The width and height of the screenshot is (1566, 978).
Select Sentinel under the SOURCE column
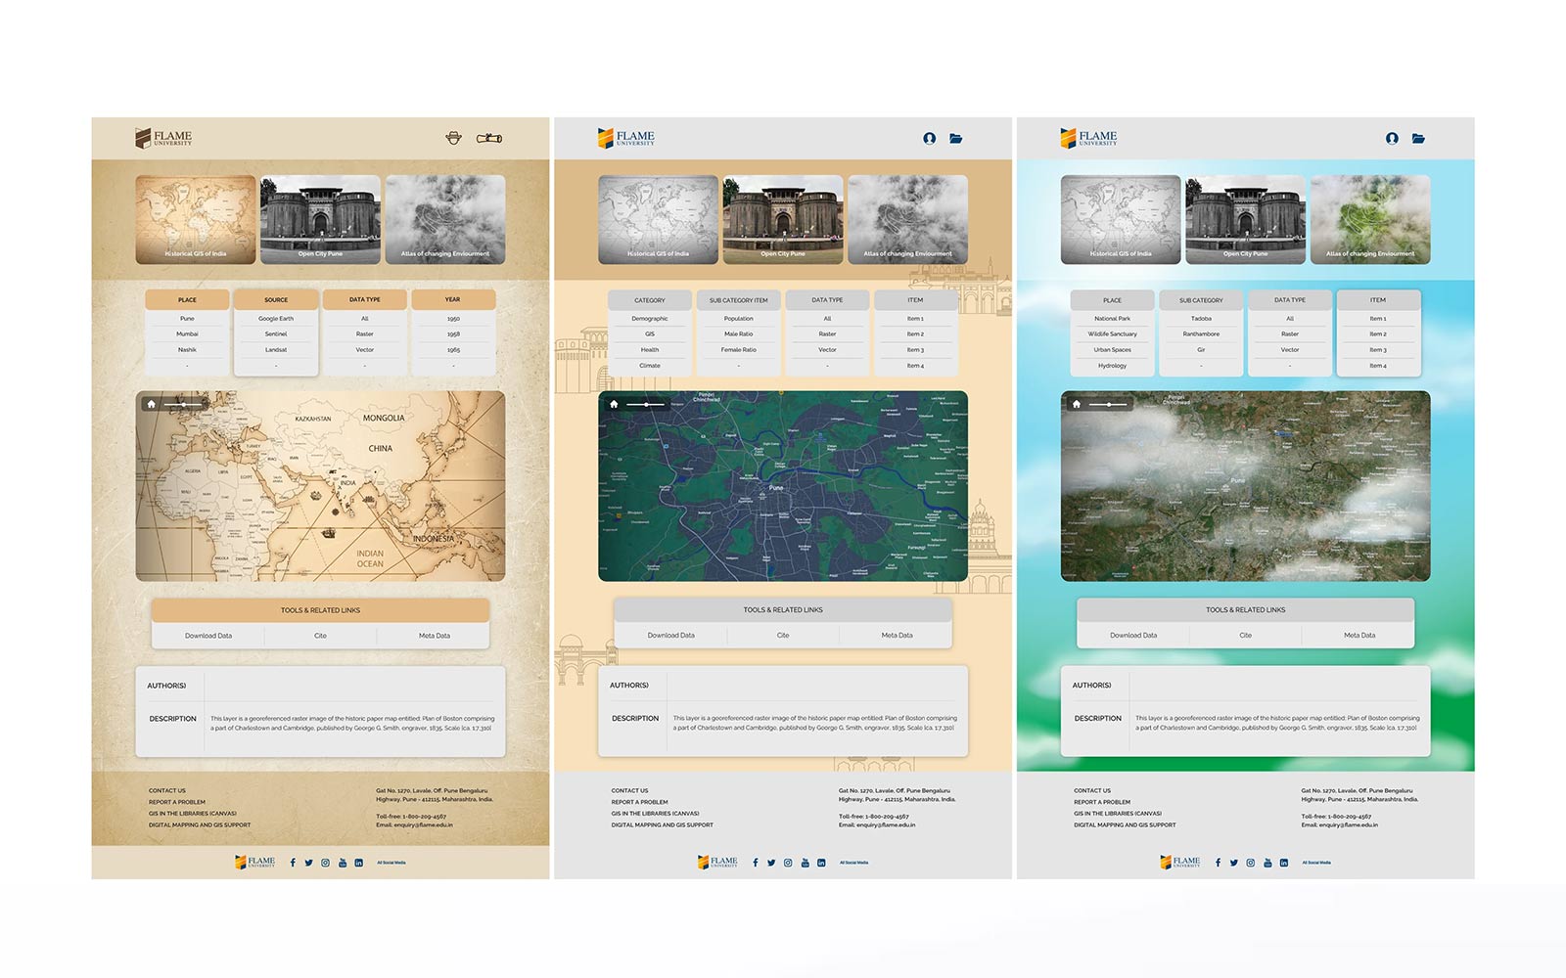276,333
